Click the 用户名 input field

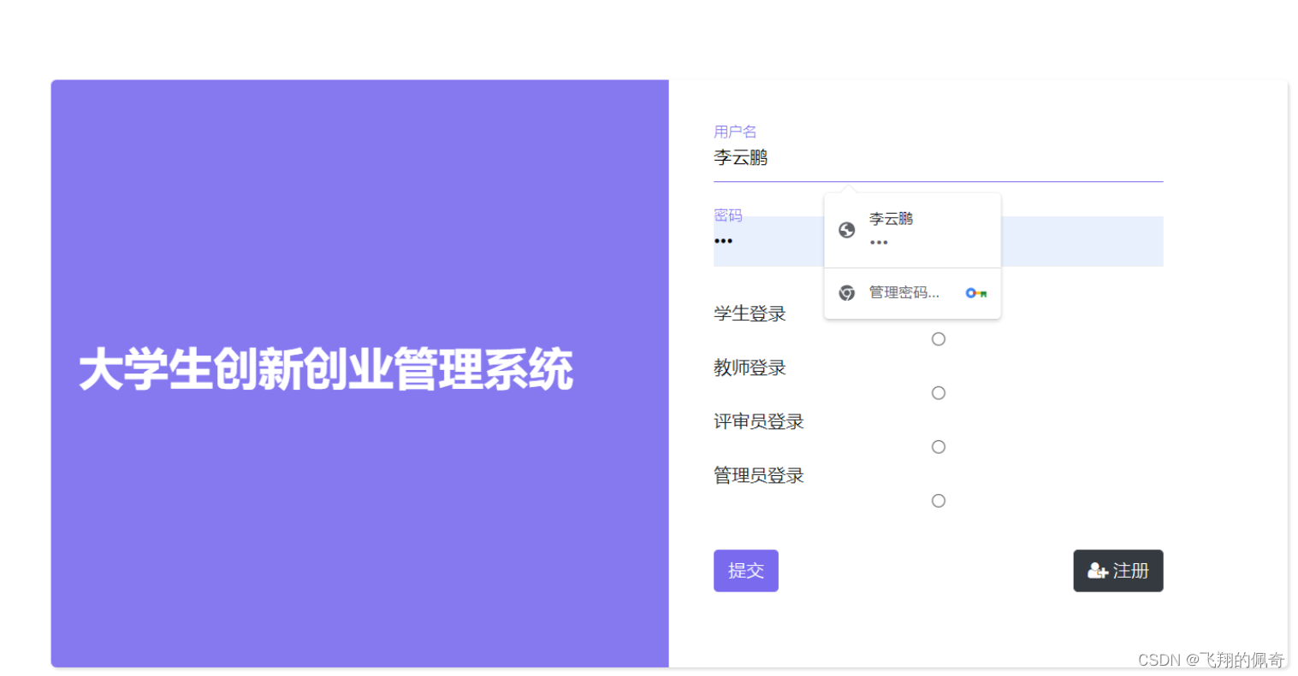click(938, 158)
